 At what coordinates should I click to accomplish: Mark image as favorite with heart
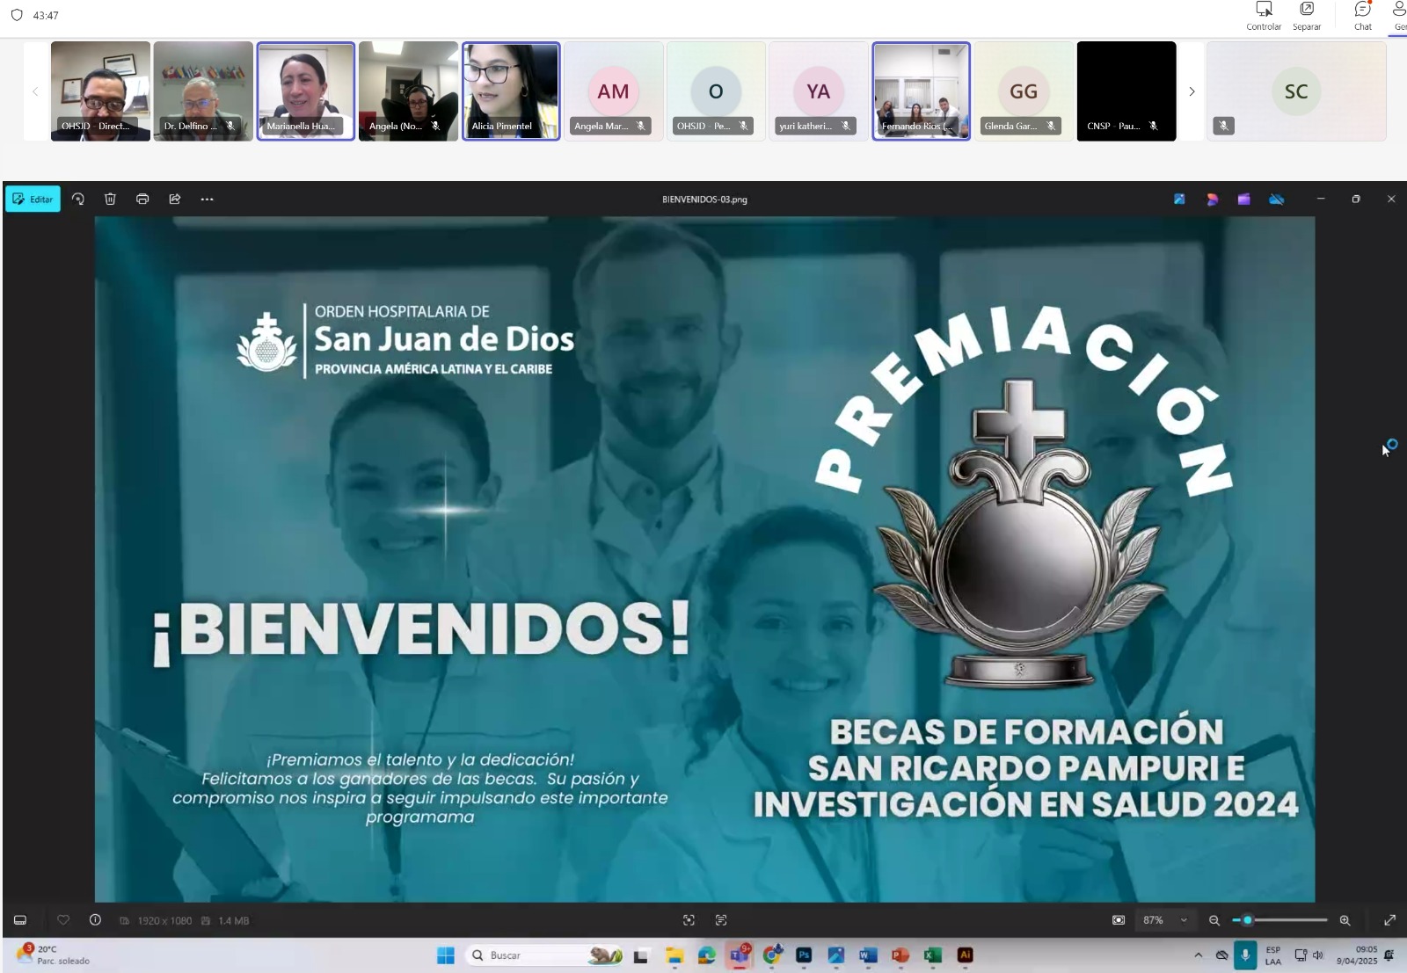63,920
